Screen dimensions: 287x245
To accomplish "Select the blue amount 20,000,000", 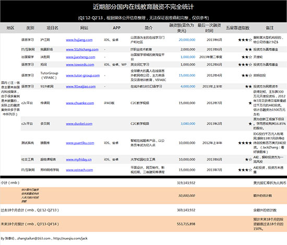I will (187, 40).
